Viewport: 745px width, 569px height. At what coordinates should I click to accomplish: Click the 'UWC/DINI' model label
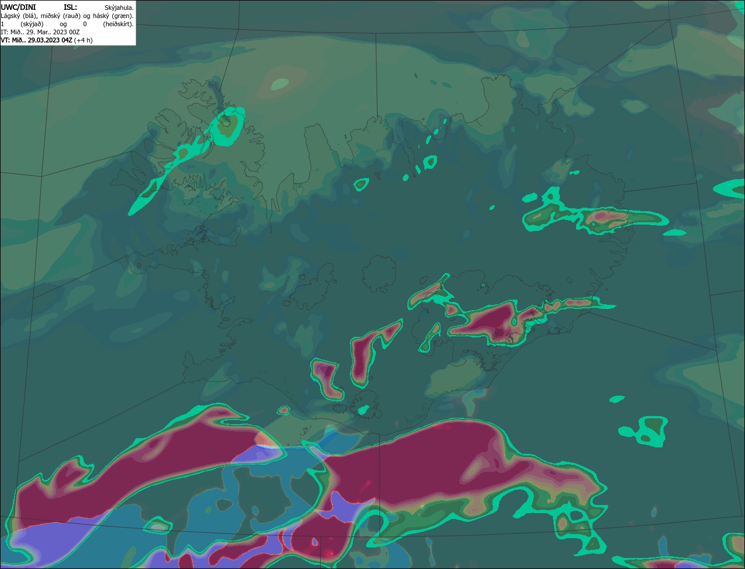19,8
